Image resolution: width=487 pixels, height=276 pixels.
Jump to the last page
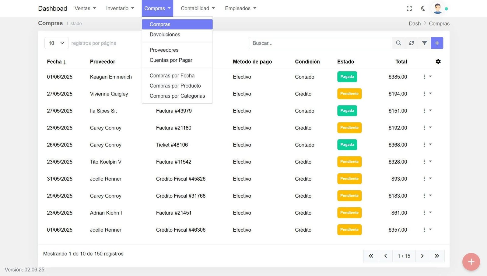click(437, 256)
